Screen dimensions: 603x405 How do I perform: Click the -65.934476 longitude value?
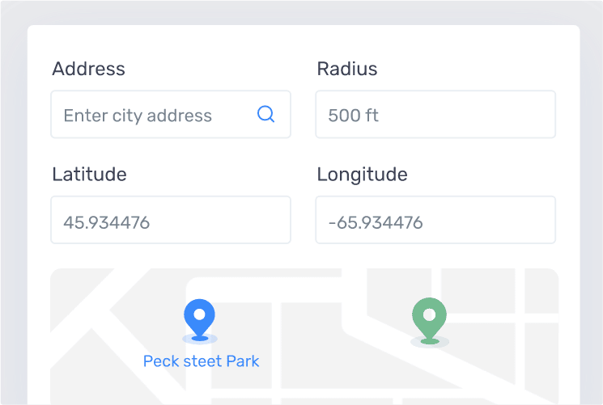click(376, 222)
